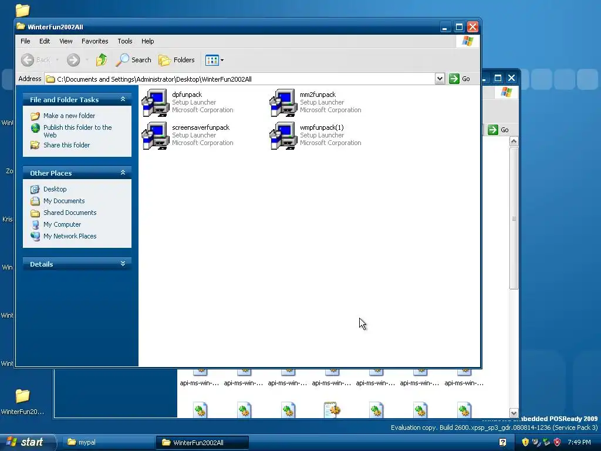Open My Network Places link
601x451 pixels.
point(70,236)
